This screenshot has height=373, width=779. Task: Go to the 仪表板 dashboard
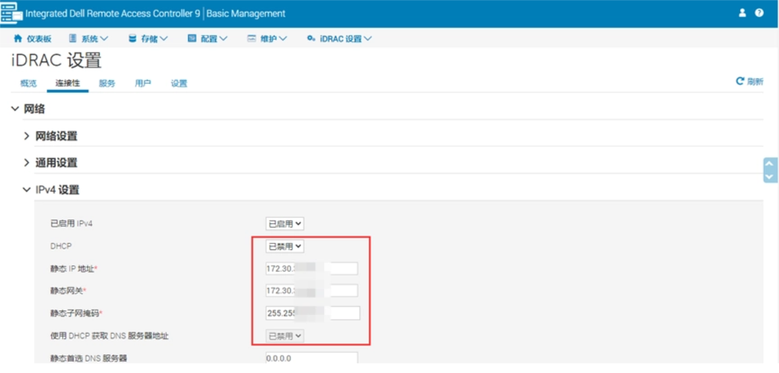[x=32, y=39]
